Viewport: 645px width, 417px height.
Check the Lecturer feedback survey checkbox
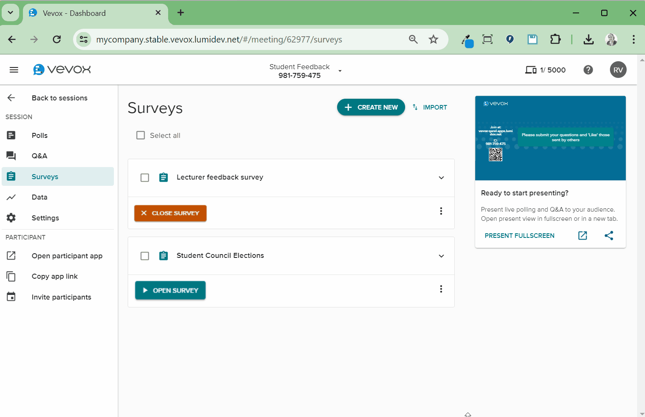point(145,177)
